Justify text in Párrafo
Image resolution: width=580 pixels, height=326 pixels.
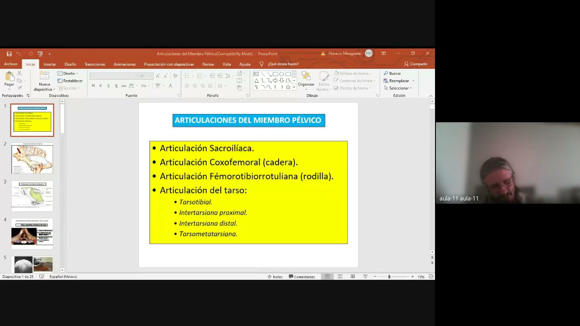click(211, 86)
